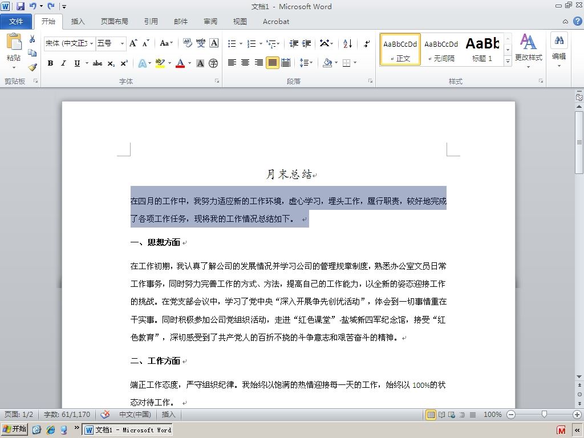This screenshot has width=584, height=438.
Task: Toggle Italic formatting button
Action: [x=64, y=63]
